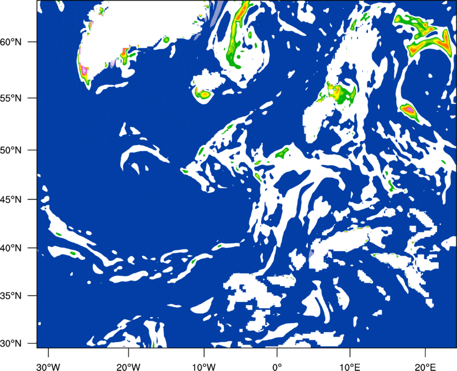The height and width of the screenshot is (371, 457).
Task: Click the 55°N latitude label
Action: (x=11, y=98)
